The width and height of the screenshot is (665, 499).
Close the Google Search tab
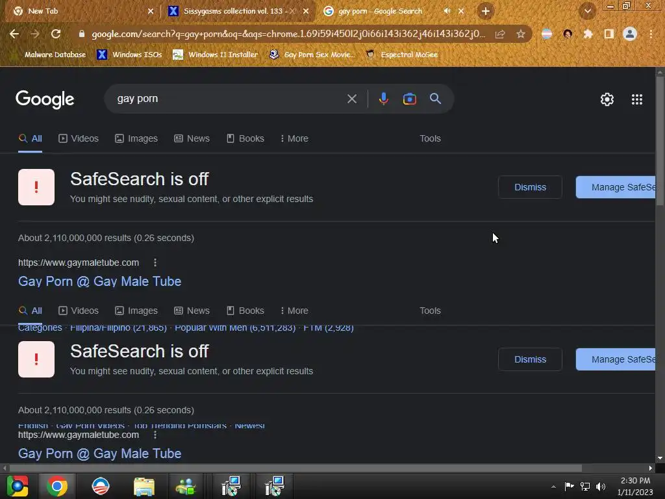point(462,11)
